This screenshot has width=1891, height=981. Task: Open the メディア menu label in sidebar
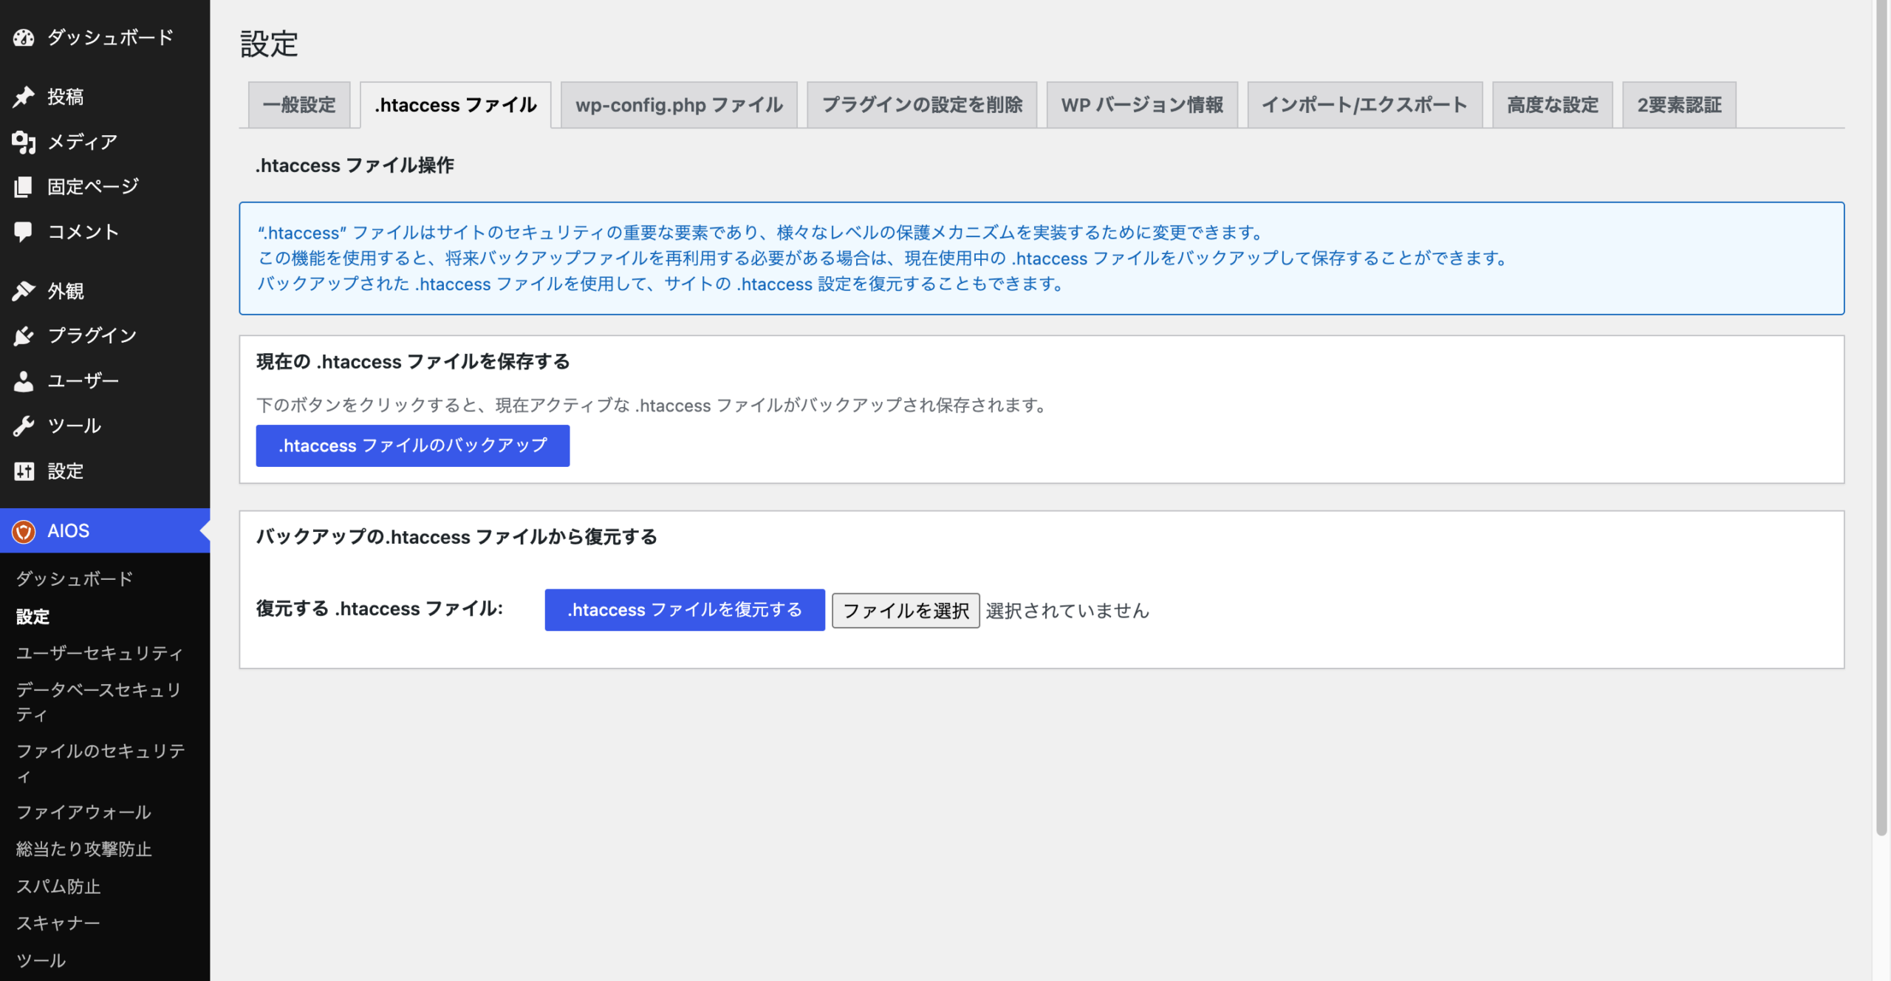83,142
